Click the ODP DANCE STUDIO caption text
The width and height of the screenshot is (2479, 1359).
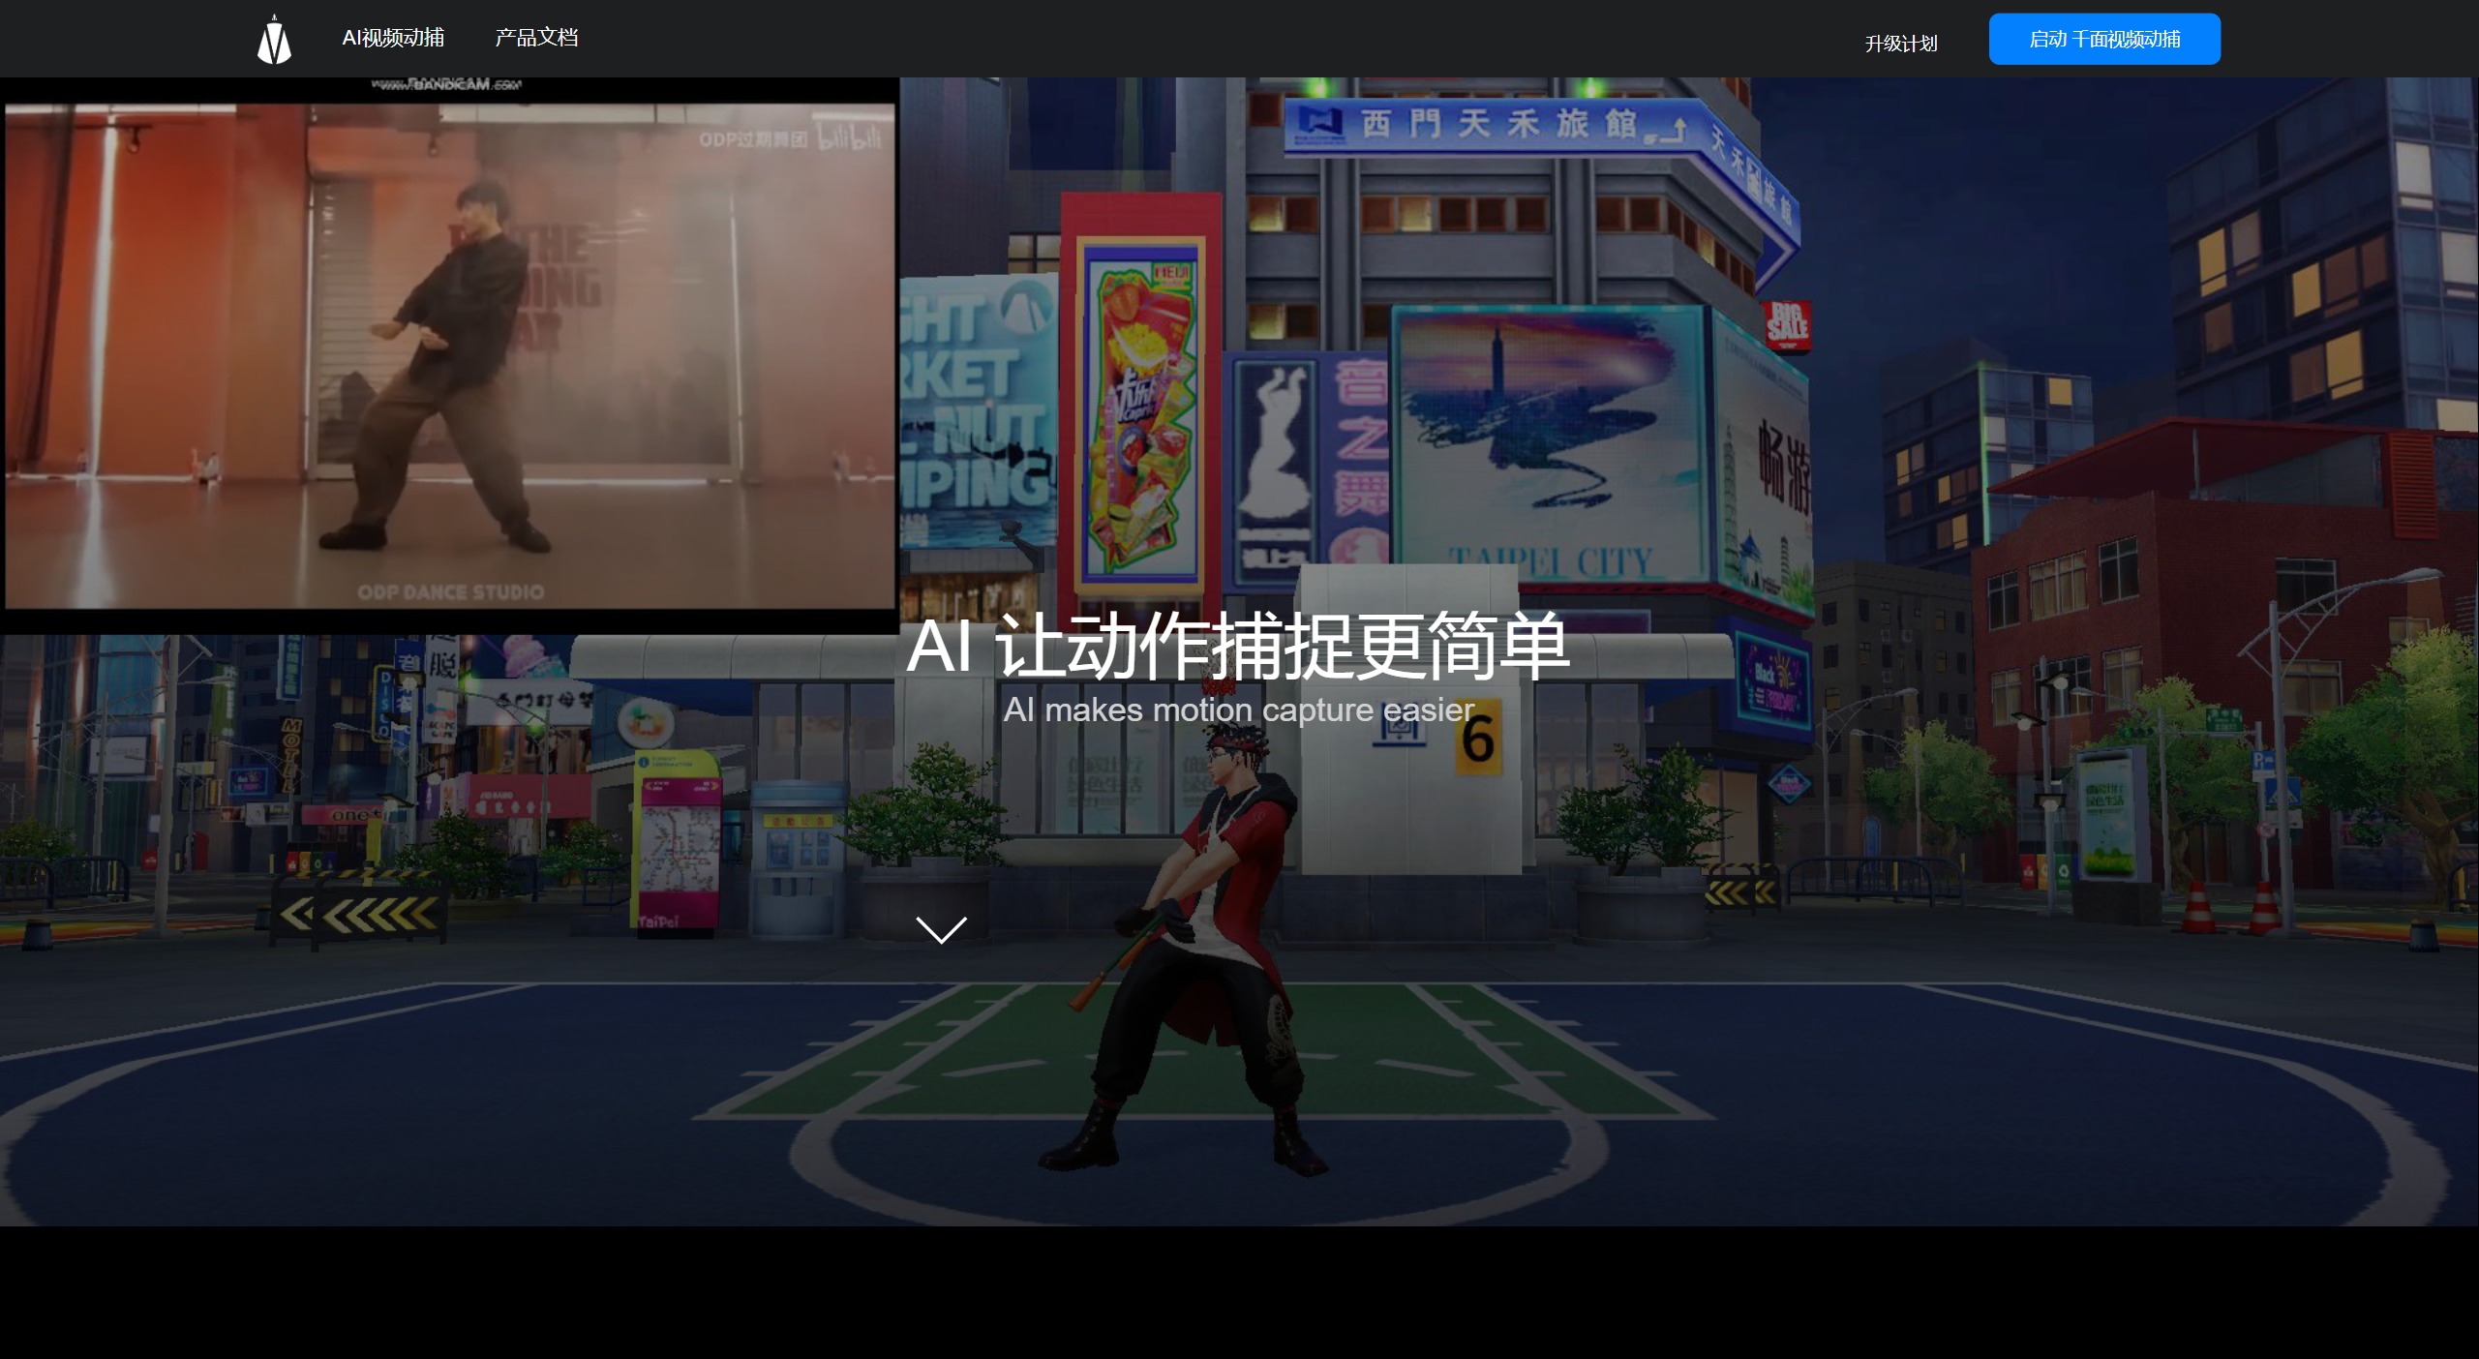pos(450,591)
